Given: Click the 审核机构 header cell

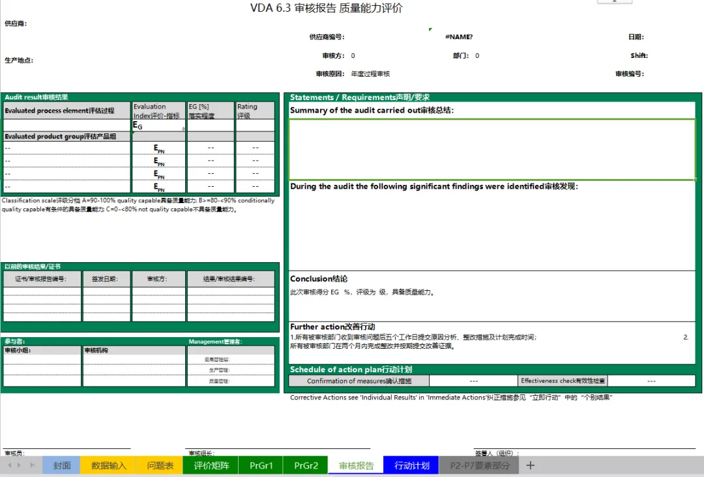Looking at the screenshot, I should [134, 350].
